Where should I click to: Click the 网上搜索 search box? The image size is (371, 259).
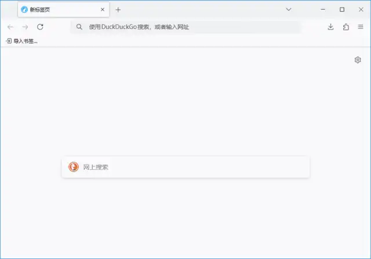tap(191, 167)
